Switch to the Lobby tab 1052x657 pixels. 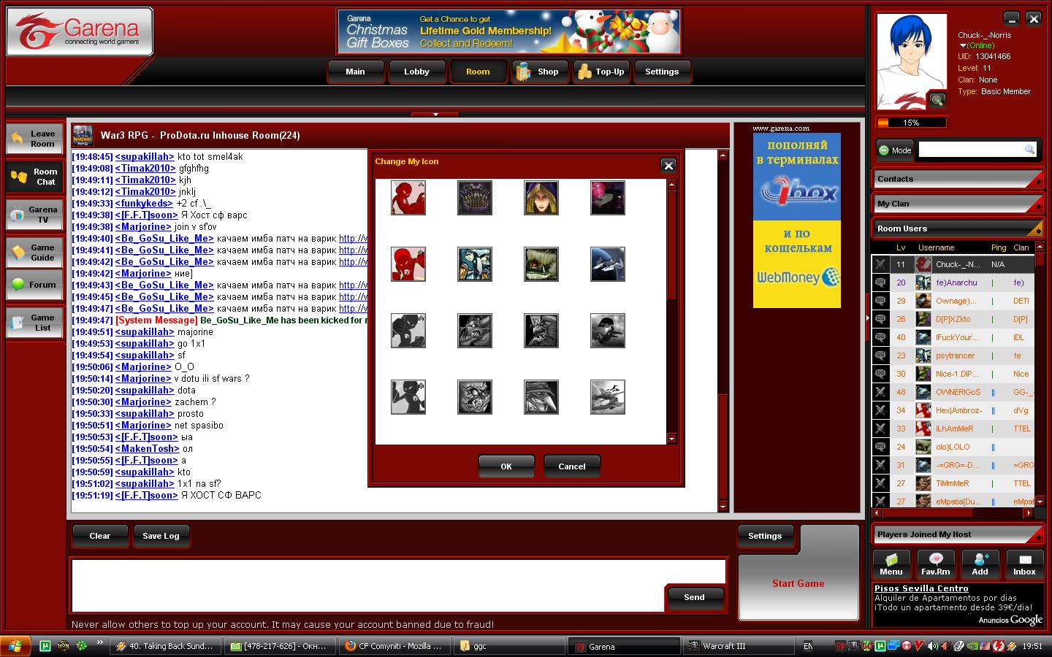tap(416, 72)
